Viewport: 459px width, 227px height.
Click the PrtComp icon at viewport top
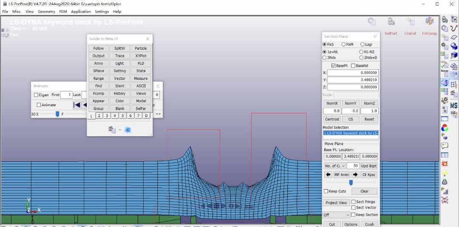coord(429,21)
